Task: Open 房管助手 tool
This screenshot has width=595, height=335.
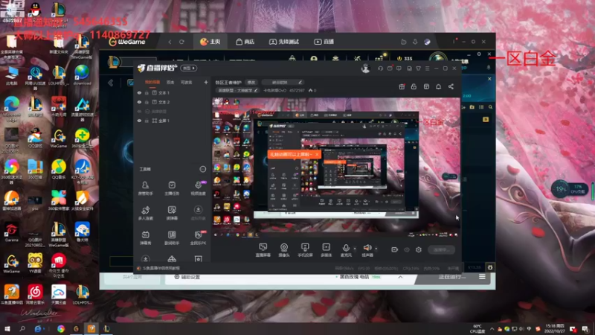Action: tap(145, 188)
